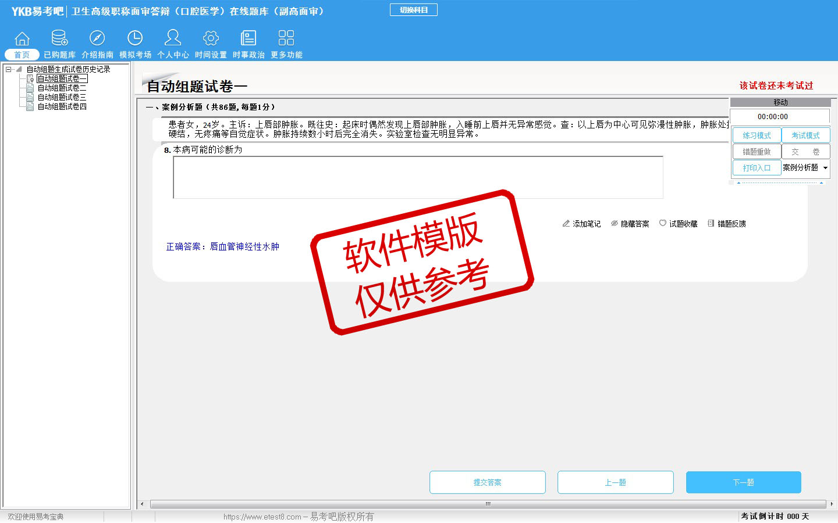Open 模拟考场 clock icon

click(135, 39)
